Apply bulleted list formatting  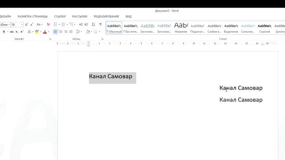55,24
